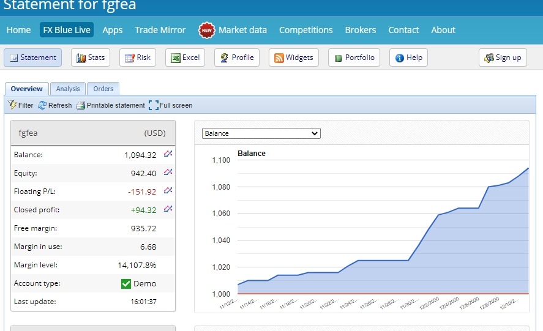Click the Stats bar chart icon
Screen dimensions: 543x331
pos(81,58)
